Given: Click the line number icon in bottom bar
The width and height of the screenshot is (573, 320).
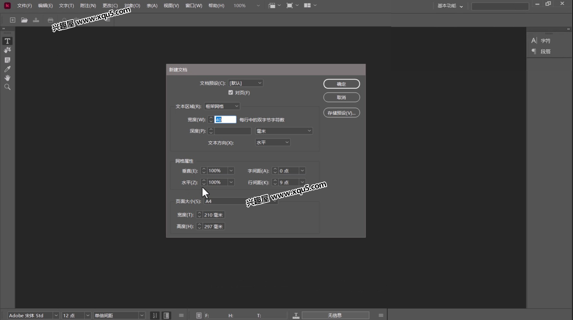Looking at the screenshot, I should [x=155, y=315].
